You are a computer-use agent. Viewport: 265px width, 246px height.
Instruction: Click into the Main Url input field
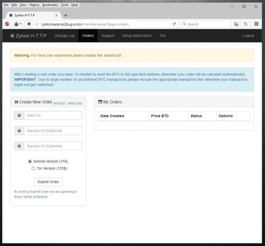[x=52, y=115]
